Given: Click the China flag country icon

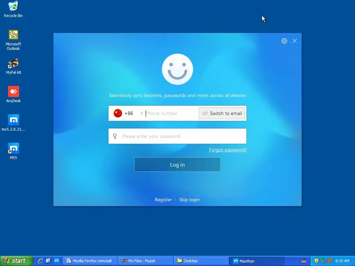Looking at the screenshot, I should click(118, 113).
